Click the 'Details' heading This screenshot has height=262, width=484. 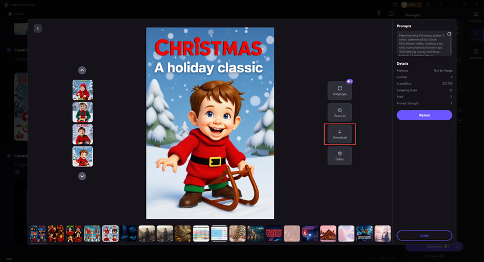coord(402,64)
